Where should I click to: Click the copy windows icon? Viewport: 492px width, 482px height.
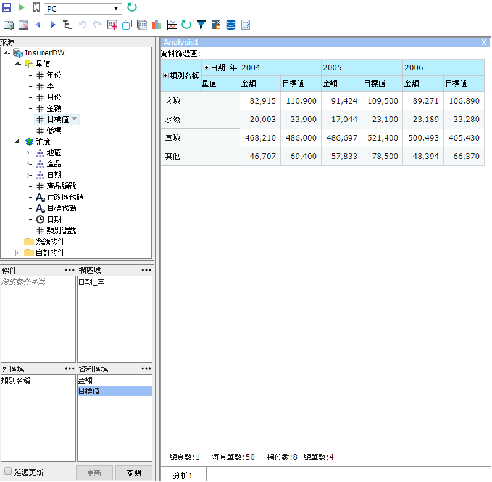[127, 25]
